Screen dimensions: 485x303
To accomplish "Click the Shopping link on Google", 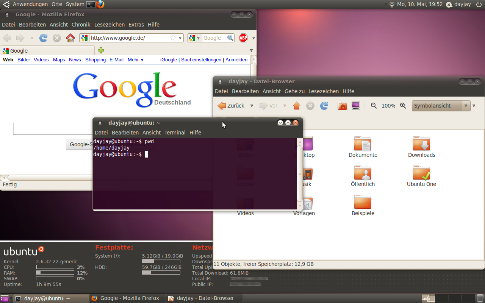I will (95, 60).
